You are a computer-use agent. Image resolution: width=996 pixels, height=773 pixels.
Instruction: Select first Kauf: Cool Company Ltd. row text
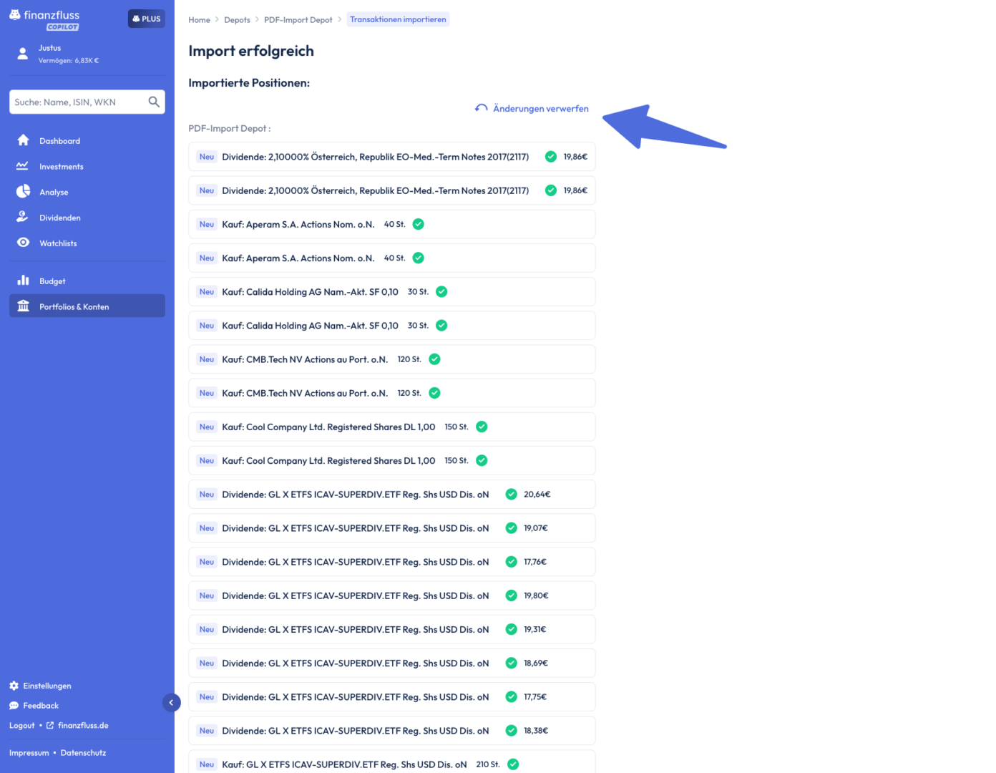coord(328,427)
